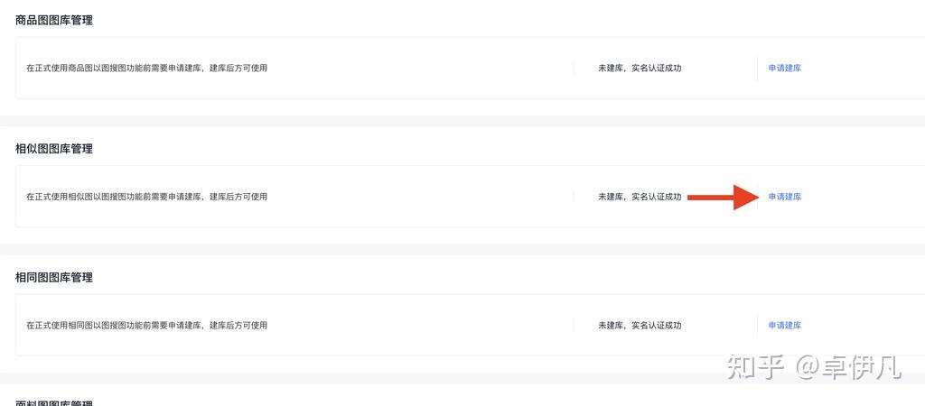
Task: Click the divider left of 相同图 申请建库 link
Action: 757,326
